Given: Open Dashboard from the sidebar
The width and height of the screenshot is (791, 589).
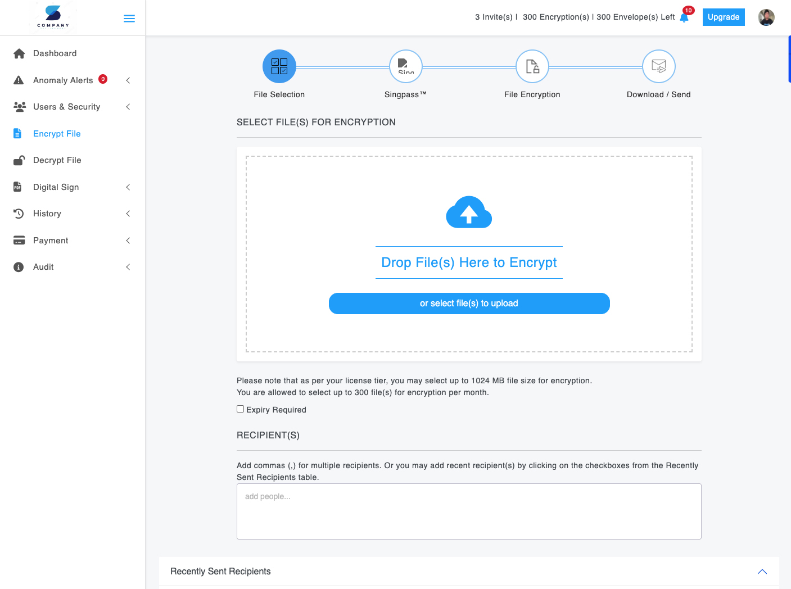Looking at the screenshot, I should coord(55,53).
